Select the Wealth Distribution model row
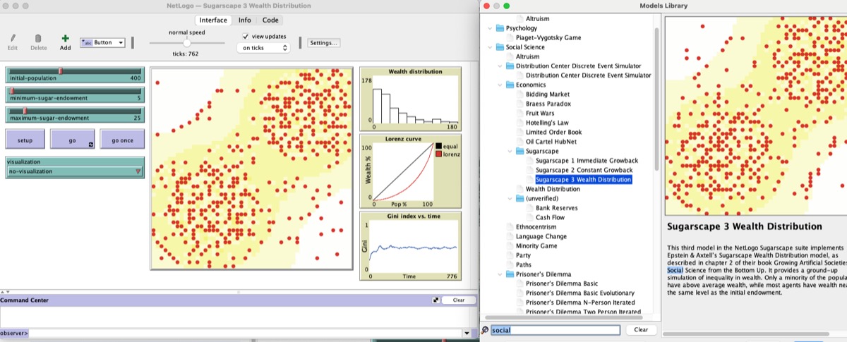 tap(553, 189)
